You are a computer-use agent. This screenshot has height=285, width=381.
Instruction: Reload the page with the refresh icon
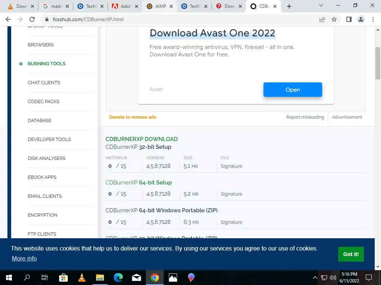point(32,19)
